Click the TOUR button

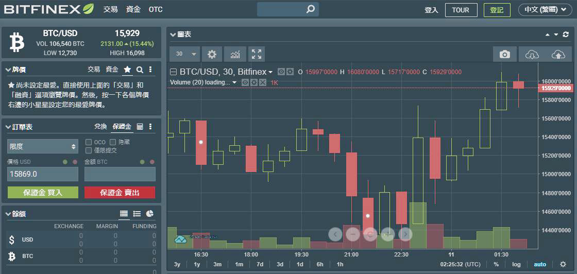(461, 10)
